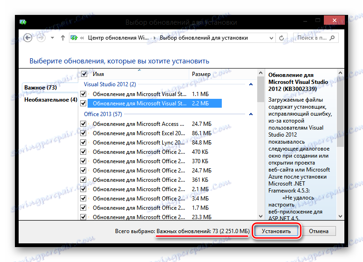Click the 'Установить' install button
The image size is (363, 262).
(276, 231)
